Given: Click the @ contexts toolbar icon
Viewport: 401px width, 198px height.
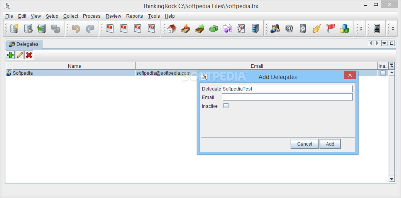Looking at the screenshot, I should 289,29.
